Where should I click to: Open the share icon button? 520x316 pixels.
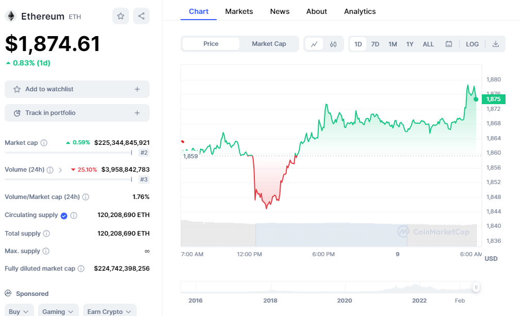(x=141, y=16)
